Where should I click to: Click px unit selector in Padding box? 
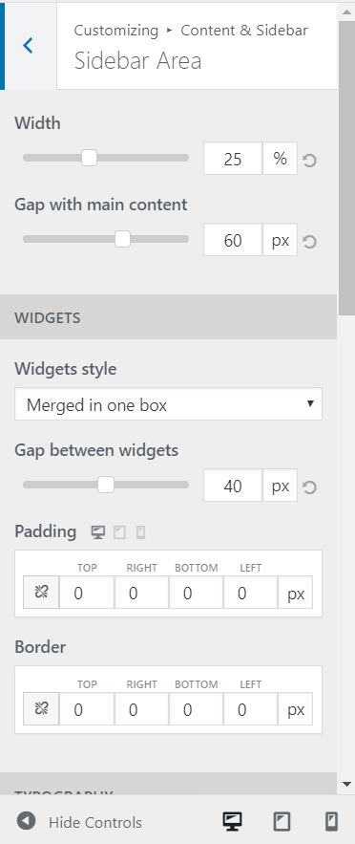click(296, 594)
